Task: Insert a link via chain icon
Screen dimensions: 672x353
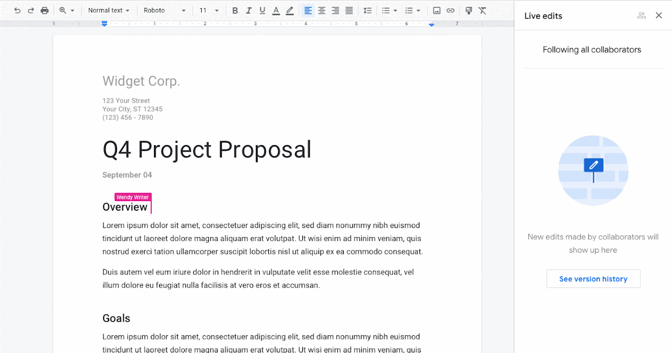Action: click(450, 11)
